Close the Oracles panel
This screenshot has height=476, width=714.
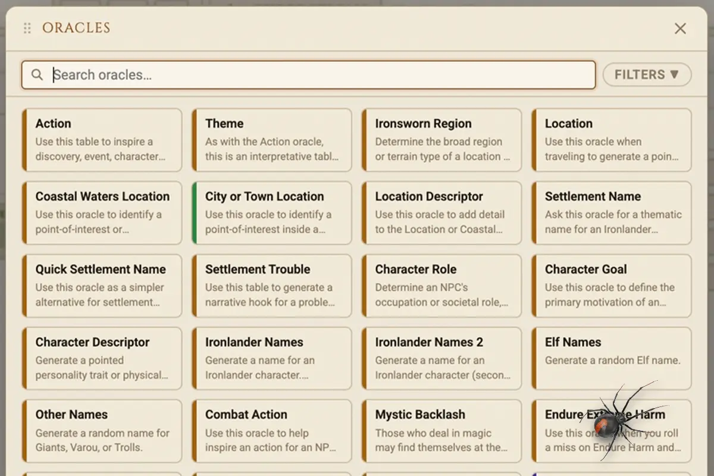pos(680,28)
